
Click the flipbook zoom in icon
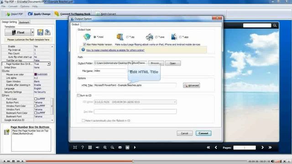tap(105, 148)
